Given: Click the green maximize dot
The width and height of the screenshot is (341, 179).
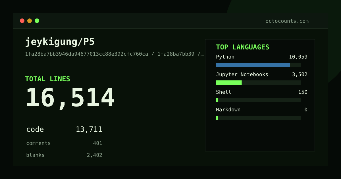Looking at the screenshot, I should pyautogui.click(x=37, y=21).
